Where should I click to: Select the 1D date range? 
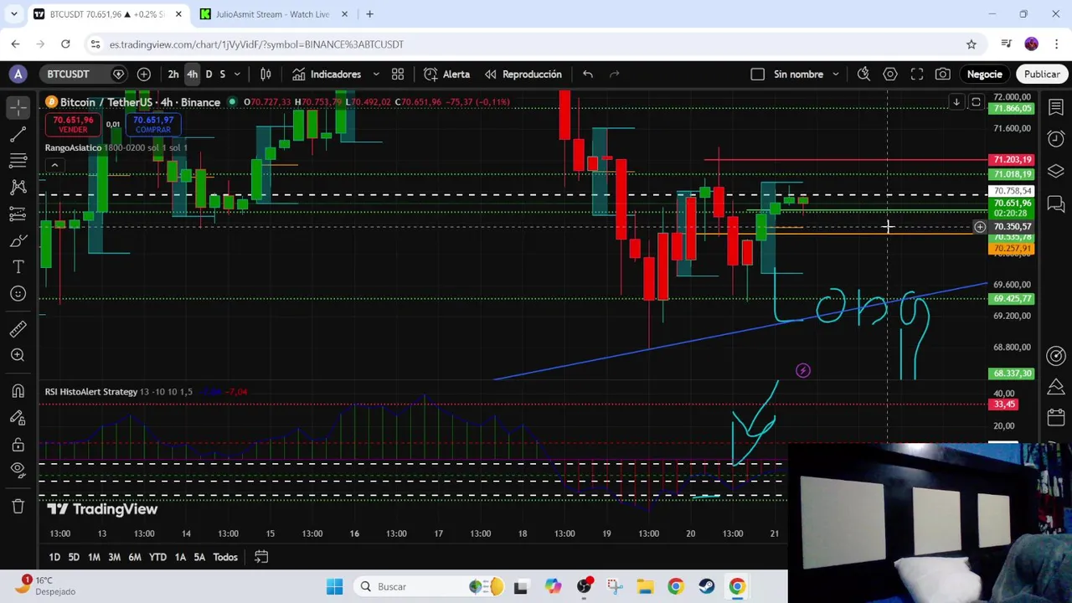click(x=54, y=557)
